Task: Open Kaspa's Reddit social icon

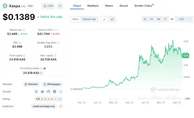Action: coord(42,92)
